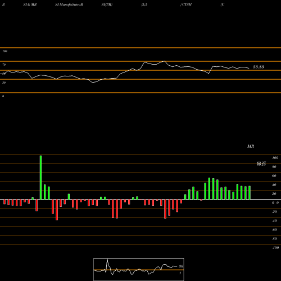Click the RSI value 53.83 label
This screenshot has width=281, height=281.
pos(259,67)
